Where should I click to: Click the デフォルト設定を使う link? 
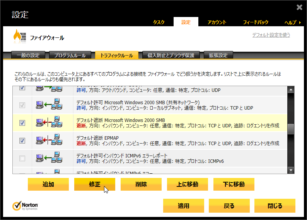coord(271,35)
